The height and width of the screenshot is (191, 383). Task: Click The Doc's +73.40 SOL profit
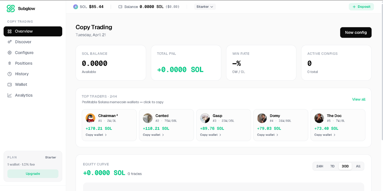(x=327, y=129)
